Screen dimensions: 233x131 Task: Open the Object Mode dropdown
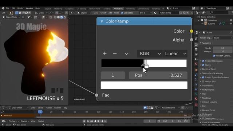(11, 17)
